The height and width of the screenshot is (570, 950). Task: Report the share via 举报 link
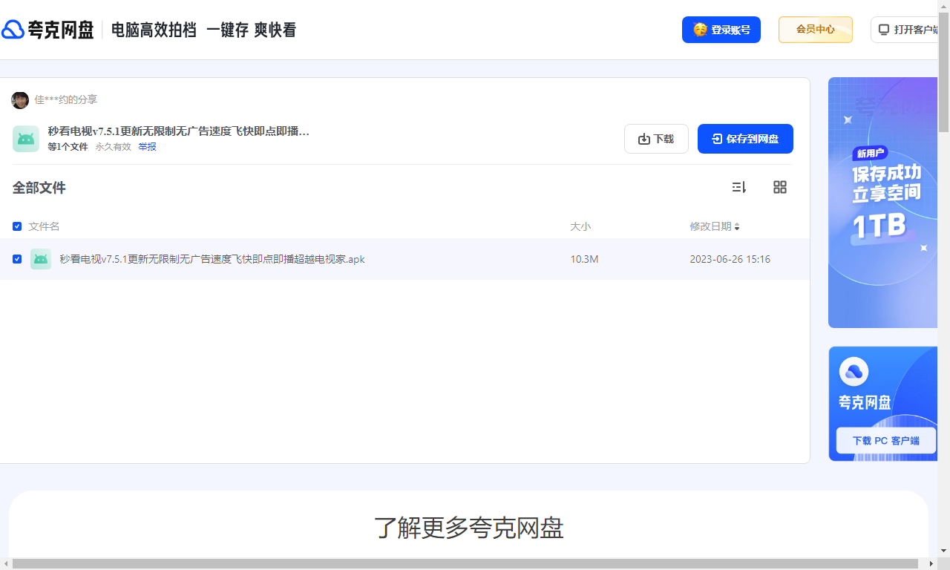coord(147,147)
